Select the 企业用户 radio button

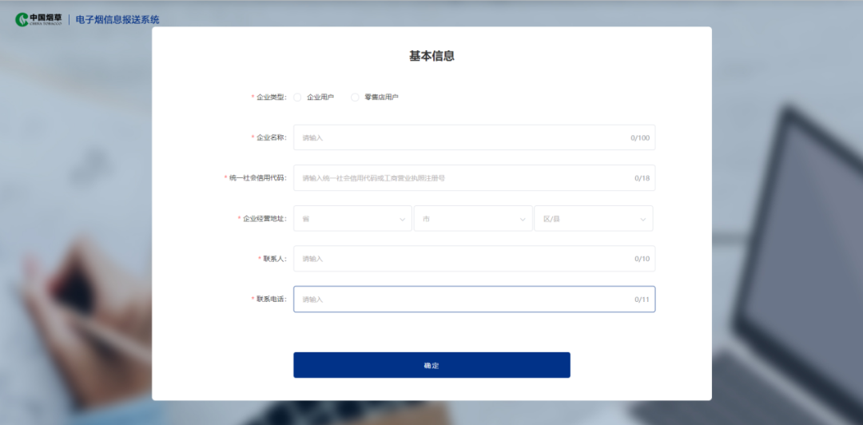coord(297,97)
